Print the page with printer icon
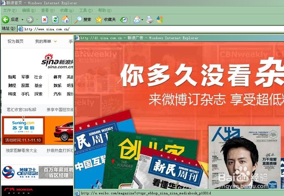Image resolution: width=284 pixels, height=196 pixels. click(x=150, y=20)
